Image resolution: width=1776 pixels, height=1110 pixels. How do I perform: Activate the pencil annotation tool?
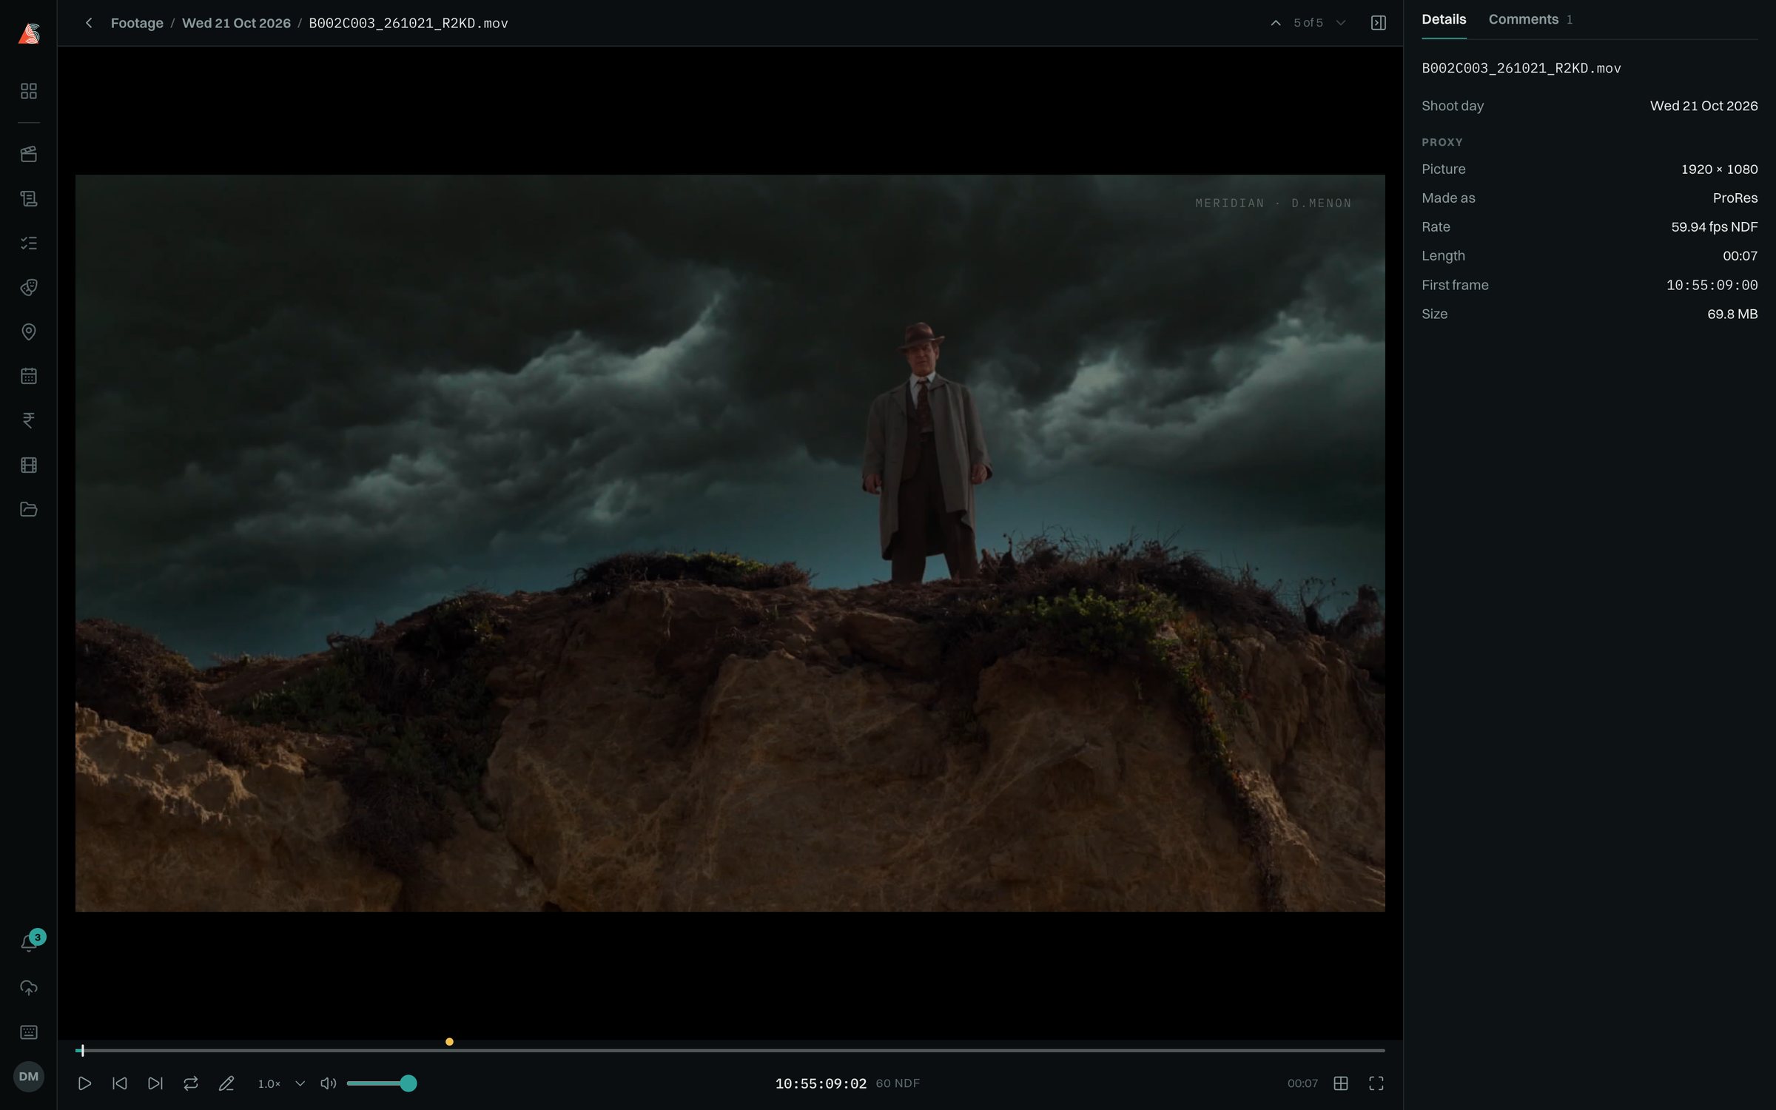click(226, 1083)
